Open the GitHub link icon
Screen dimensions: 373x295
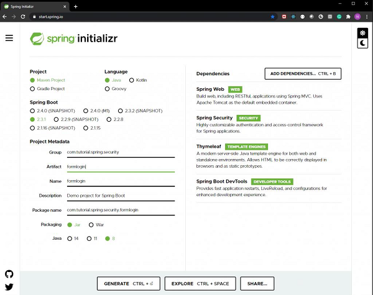click(x=9, y=274)
